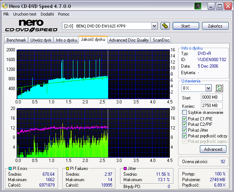Click the Start position field 0000 MB
The height and width of the screenshot is (192, 234).
(x=212, y=97)
